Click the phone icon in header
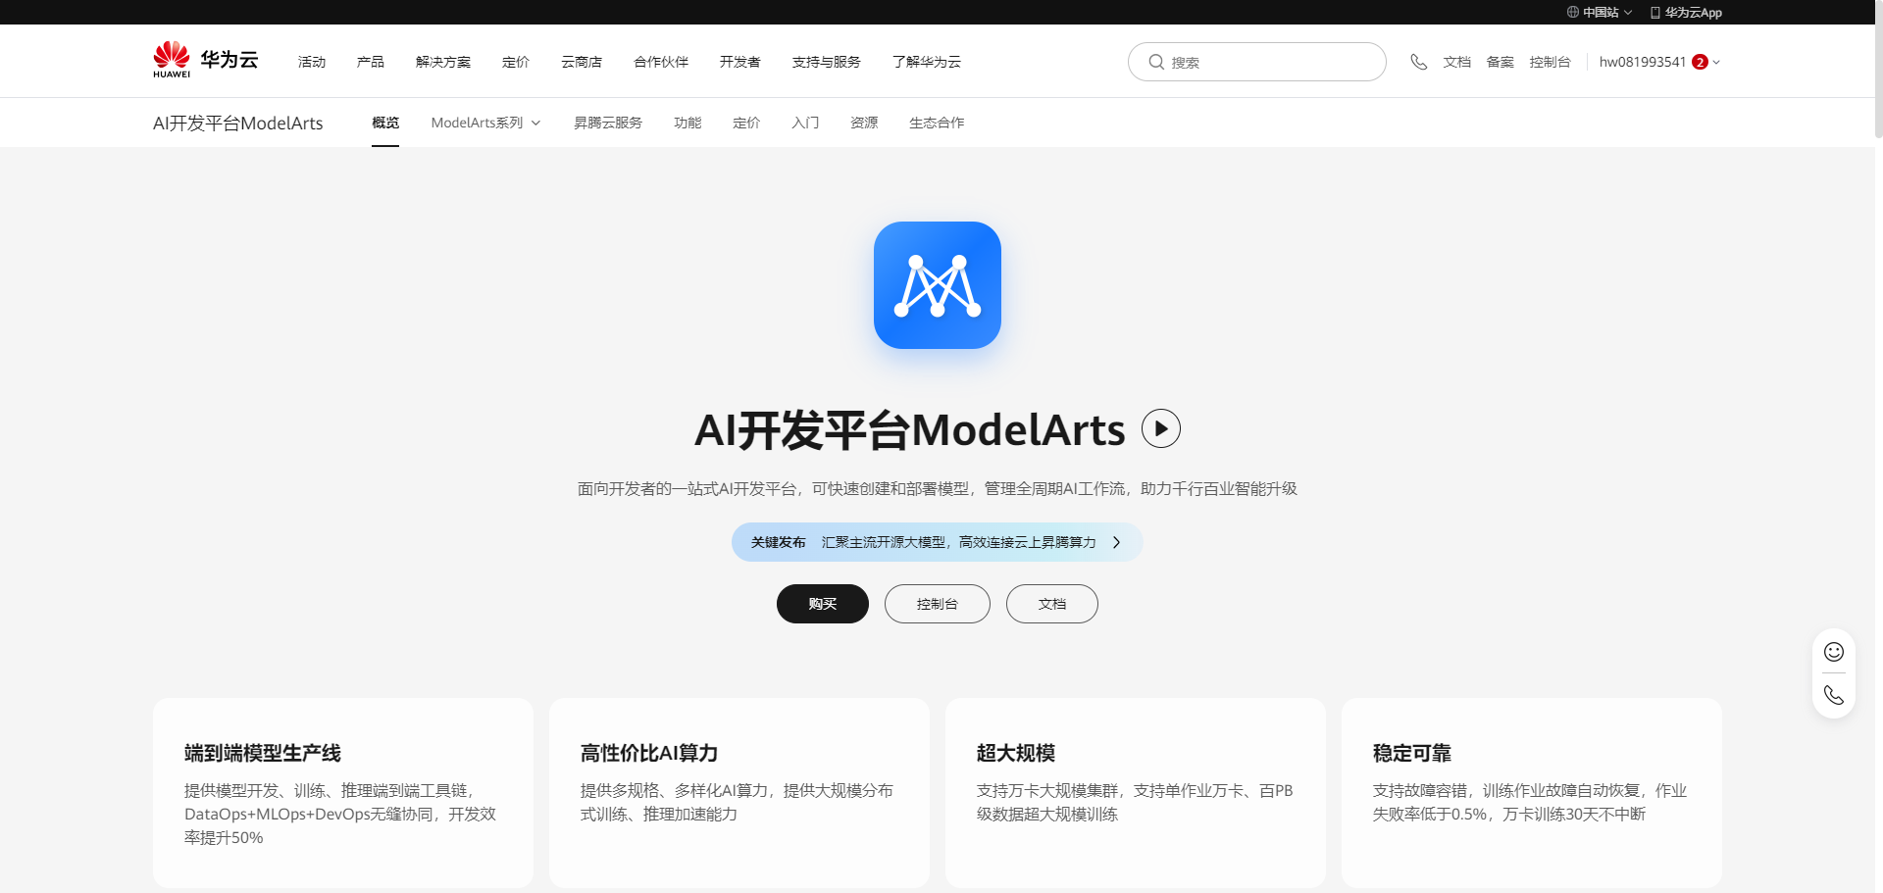1883x893 pixels. (x=1418, y=62)
